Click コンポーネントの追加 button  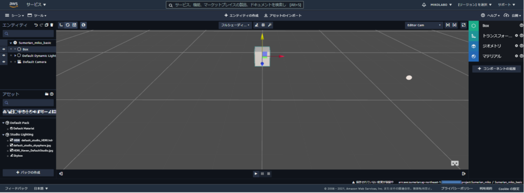pyautogui.click(x=496, y=69)
